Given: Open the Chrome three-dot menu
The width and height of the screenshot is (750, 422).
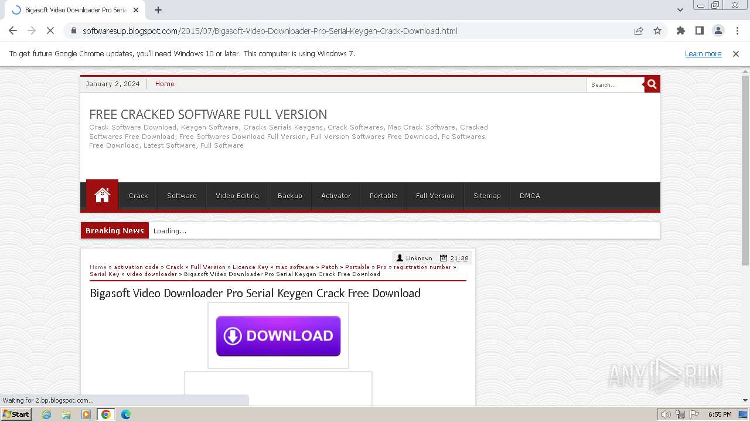Looking at the screenshot, I should pyautogui.click(x=737, y=31).
